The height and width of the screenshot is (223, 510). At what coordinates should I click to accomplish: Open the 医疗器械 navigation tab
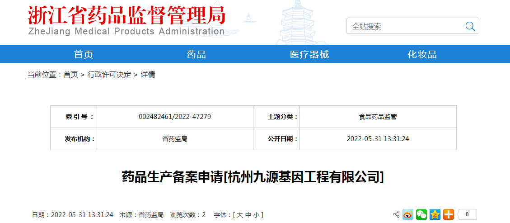(x=309, y=54)
